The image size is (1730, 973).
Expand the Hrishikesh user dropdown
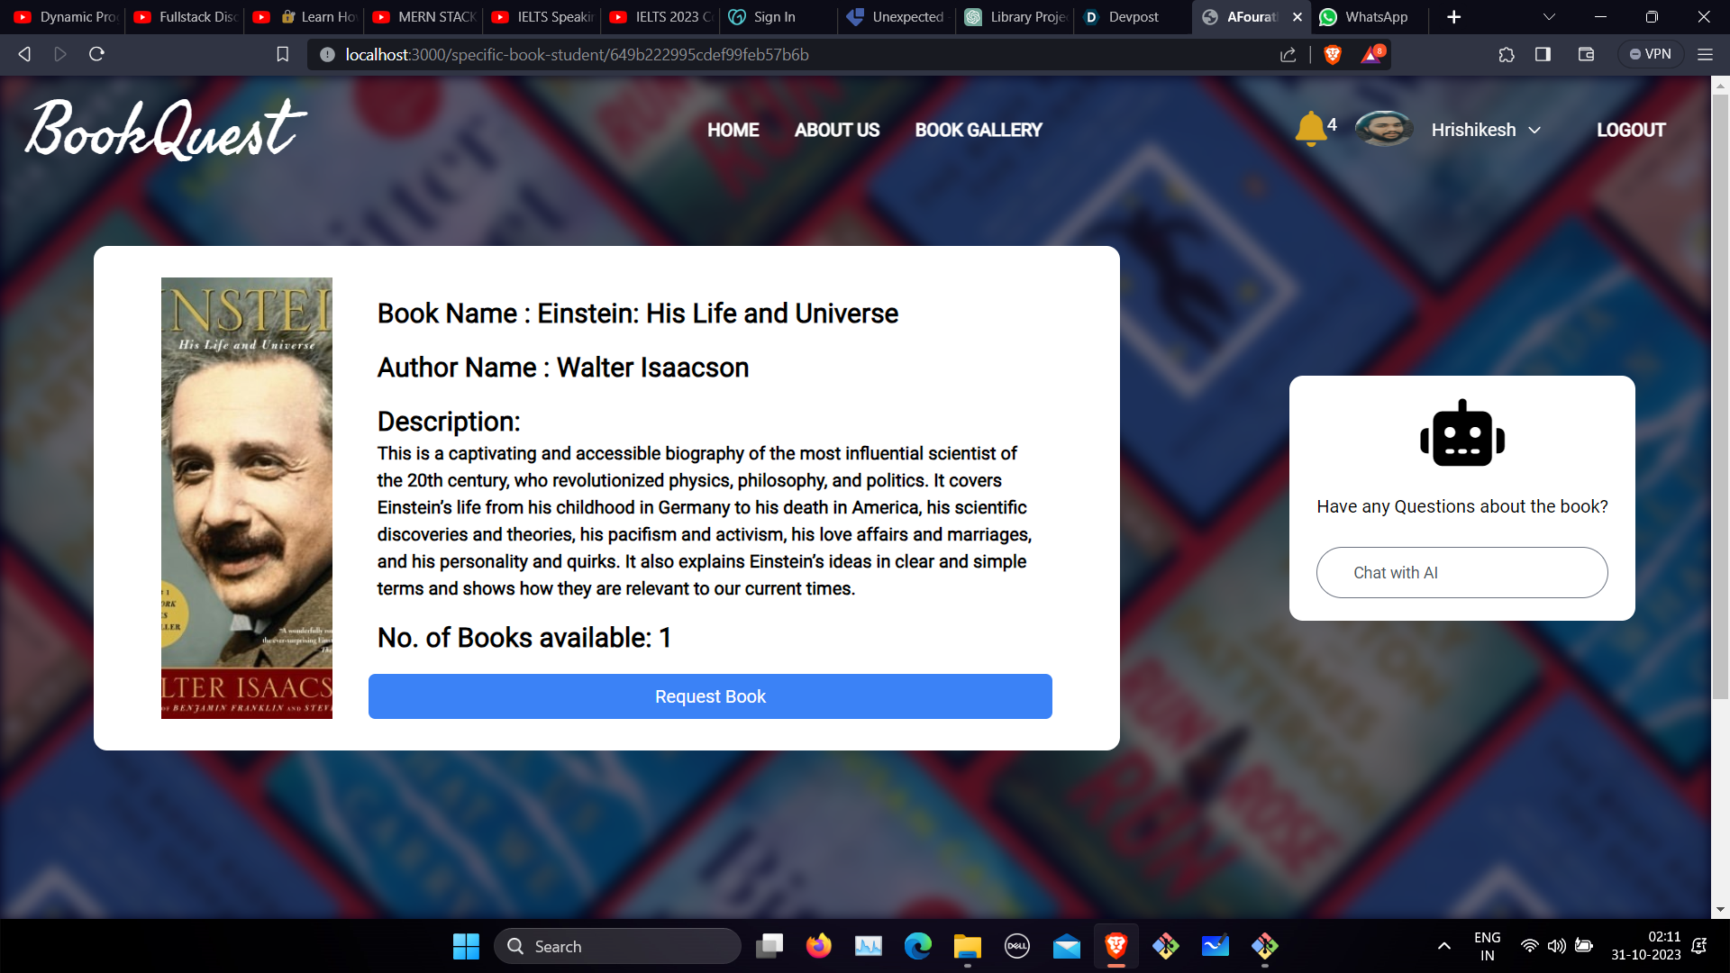[1534, 131]
